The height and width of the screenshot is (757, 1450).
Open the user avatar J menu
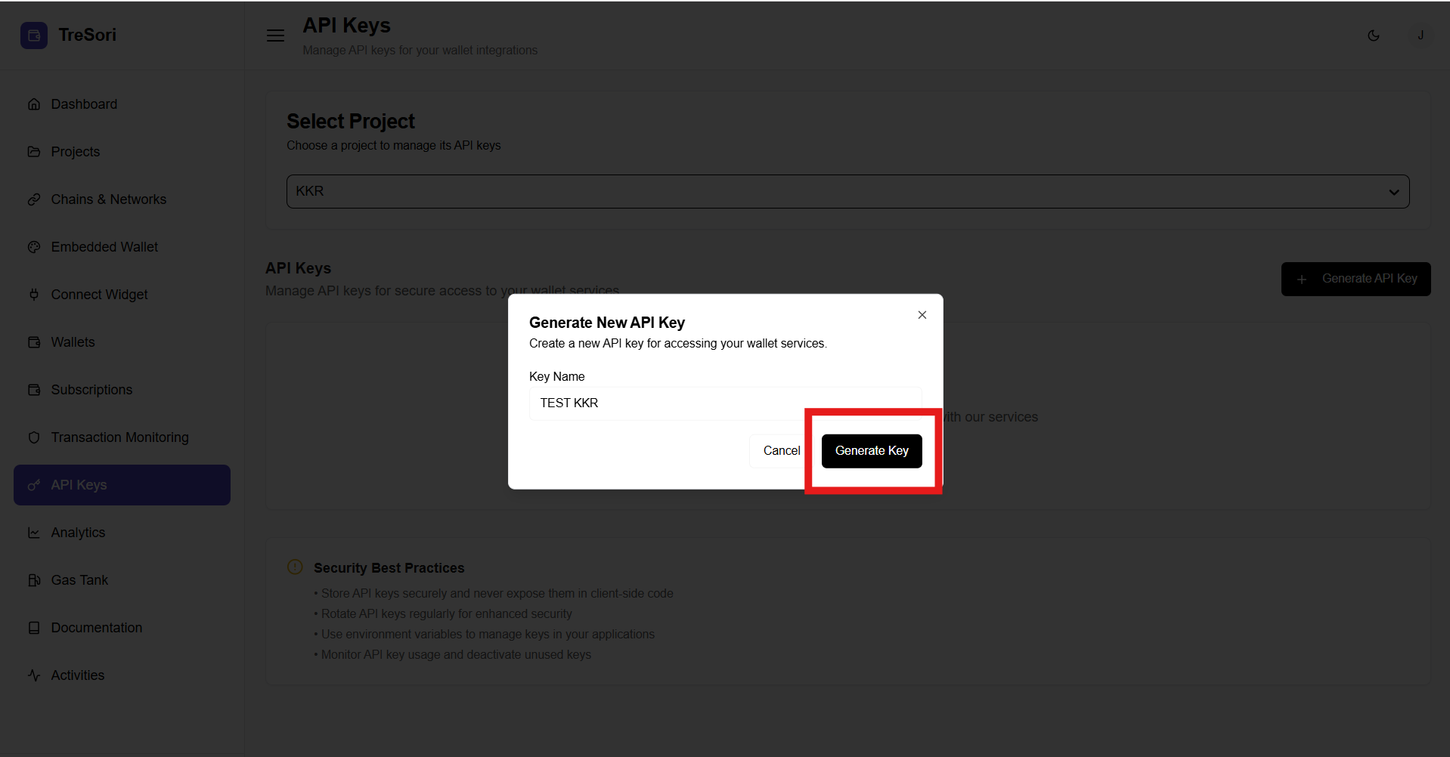tap(1420, 36)
